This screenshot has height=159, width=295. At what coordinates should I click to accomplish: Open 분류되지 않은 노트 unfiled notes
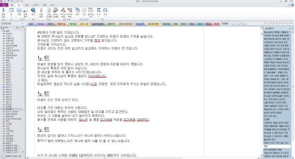11,156
